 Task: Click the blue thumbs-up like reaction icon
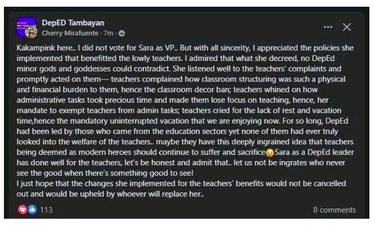tap(30, 210)
